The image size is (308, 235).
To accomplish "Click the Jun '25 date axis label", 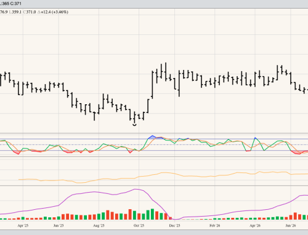I will click(x=59, y=226).
